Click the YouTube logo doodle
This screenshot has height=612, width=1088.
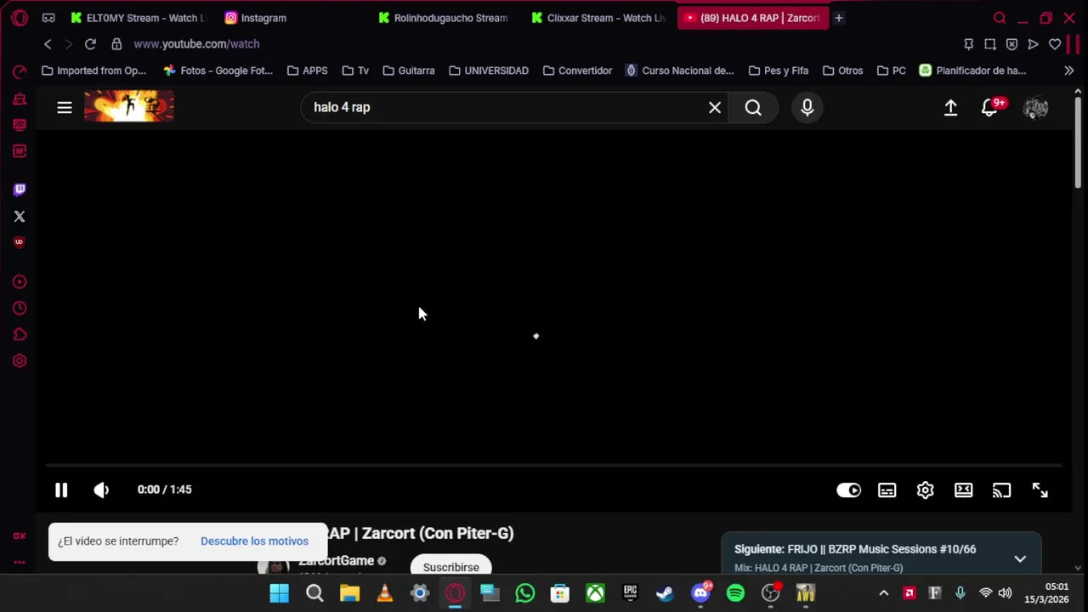129,107
